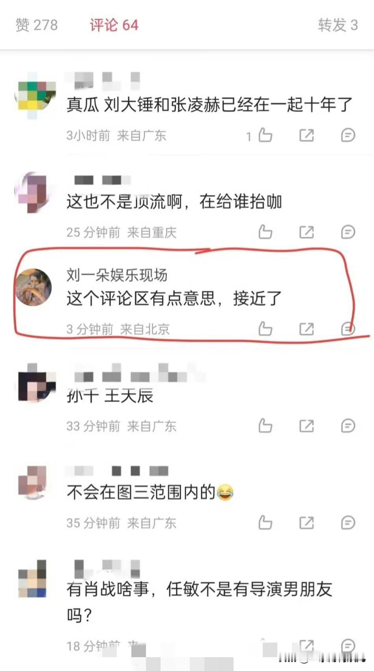This screenshot has height=671, width=374.
Task: Repost the 图三范围 comment
Action: [x=307, y=522]
